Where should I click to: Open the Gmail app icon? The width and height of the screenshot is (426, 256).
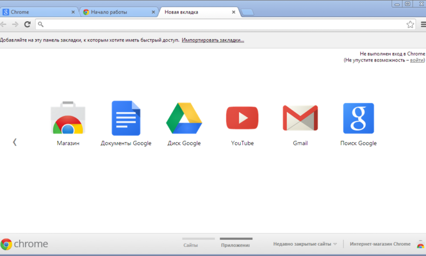tap(300, 119)
